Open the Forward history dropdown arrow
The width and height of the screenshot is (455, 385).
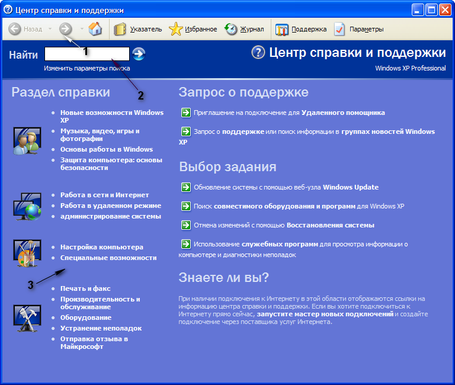pos(82,28)
